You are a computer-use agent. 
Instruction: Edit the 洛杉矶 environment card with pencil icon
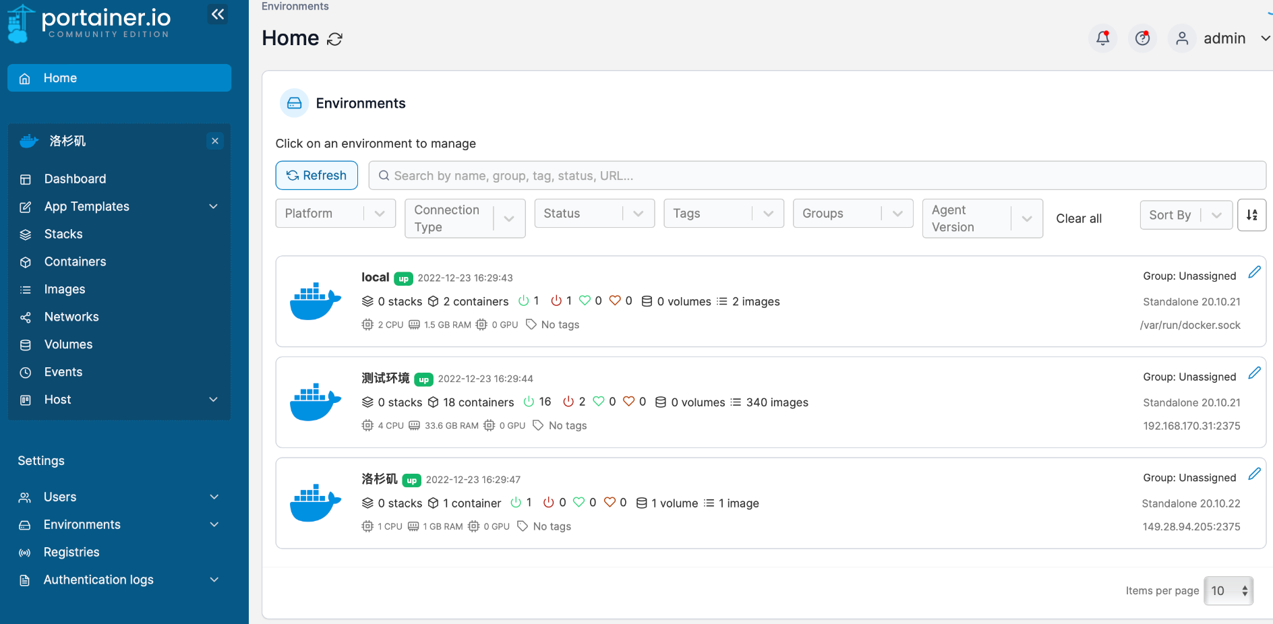tap(1254, 474)
